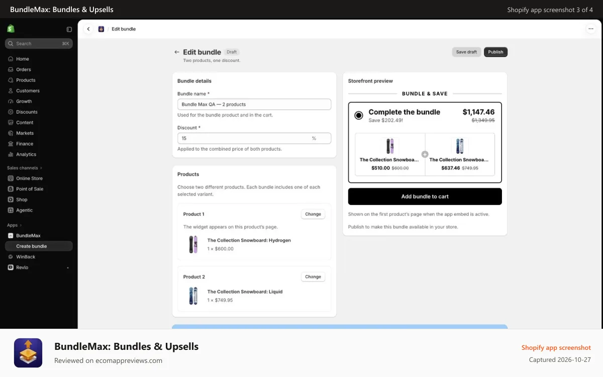
Task: Click the Discount percentage input field
Action: point(254,138)
